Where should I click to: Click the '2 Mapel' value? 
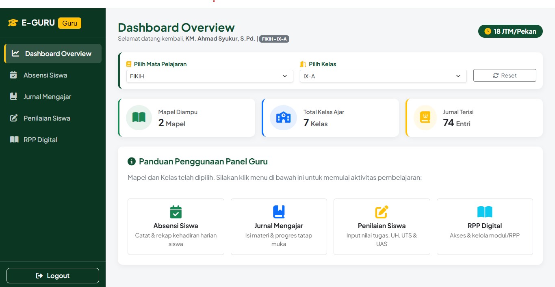click(x=172, y=123)
